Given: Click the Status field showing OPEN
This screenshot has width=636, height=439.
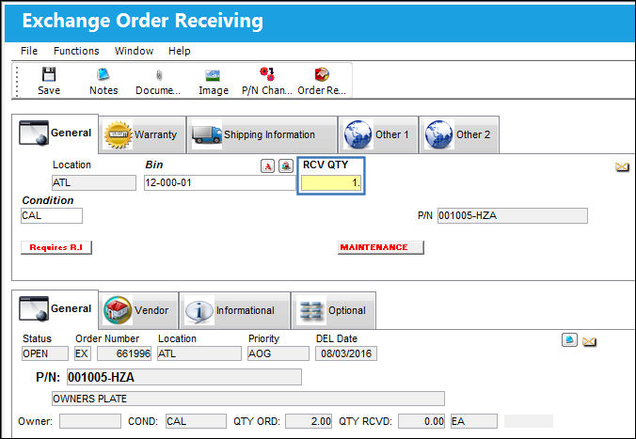Looking at the screenshot, I should 45,353.
